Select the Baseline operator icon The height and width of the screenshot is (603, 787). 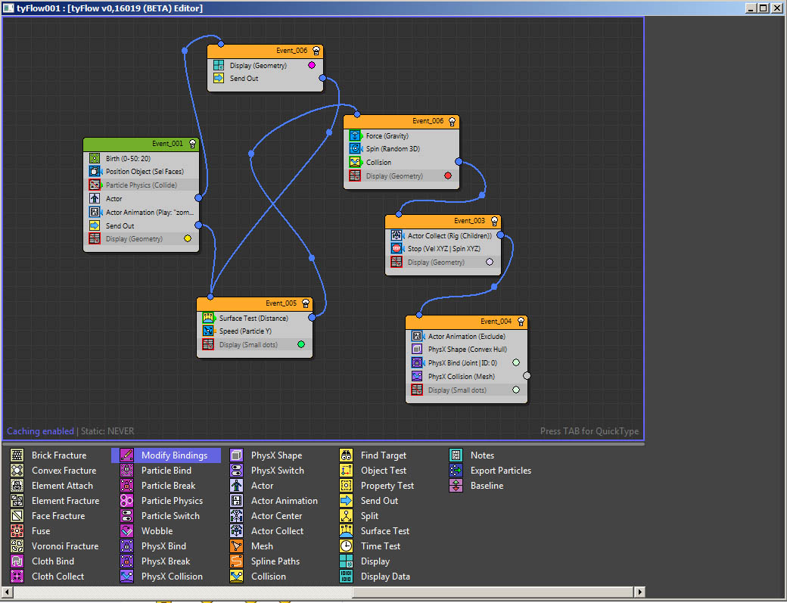coord(456,485)
